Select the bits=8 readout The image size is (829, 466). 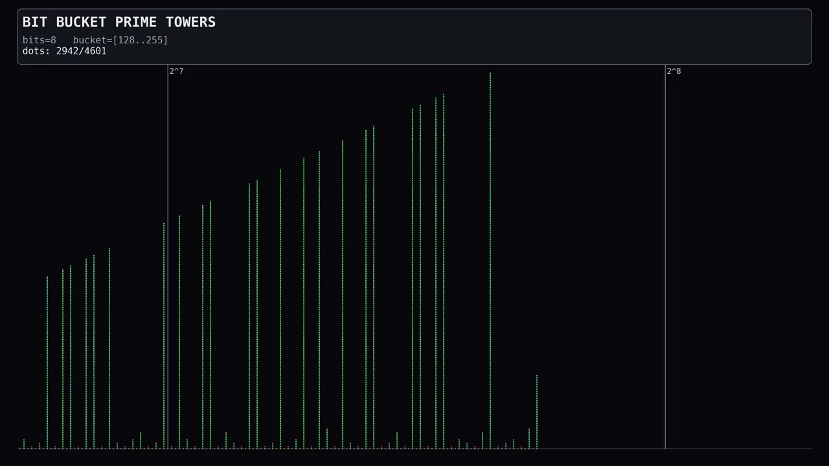click(x=40, y=40)
